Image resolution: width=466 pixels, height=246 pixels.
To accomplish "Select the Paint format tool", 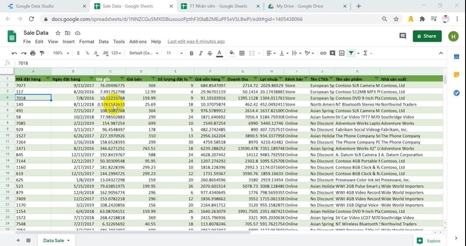I will pyautogui.click(x=42, y=53).
